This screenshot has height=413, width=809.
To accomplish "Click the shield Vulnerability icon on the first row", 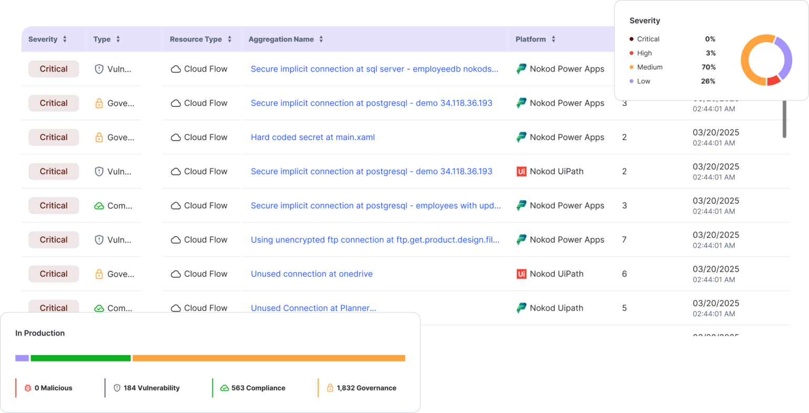I will pos(98,68).
